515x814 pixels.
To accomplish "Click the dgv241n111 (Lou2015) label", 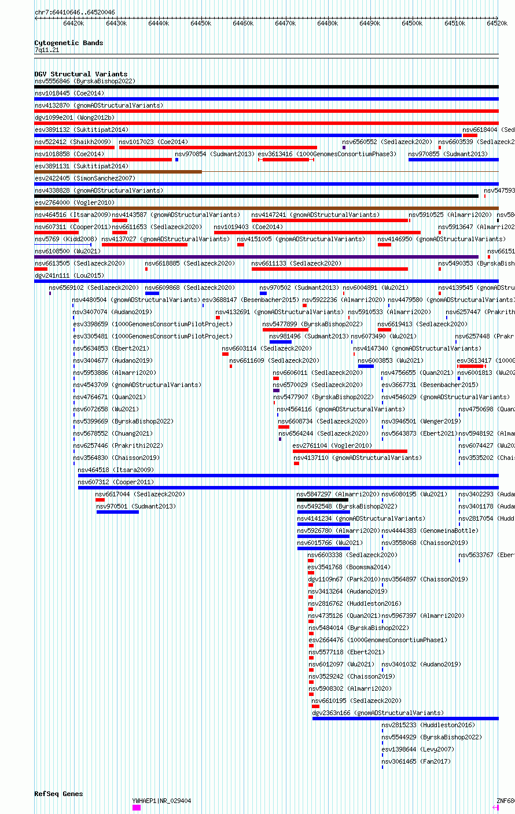I will pyautogui.click(x=69, y=275).
